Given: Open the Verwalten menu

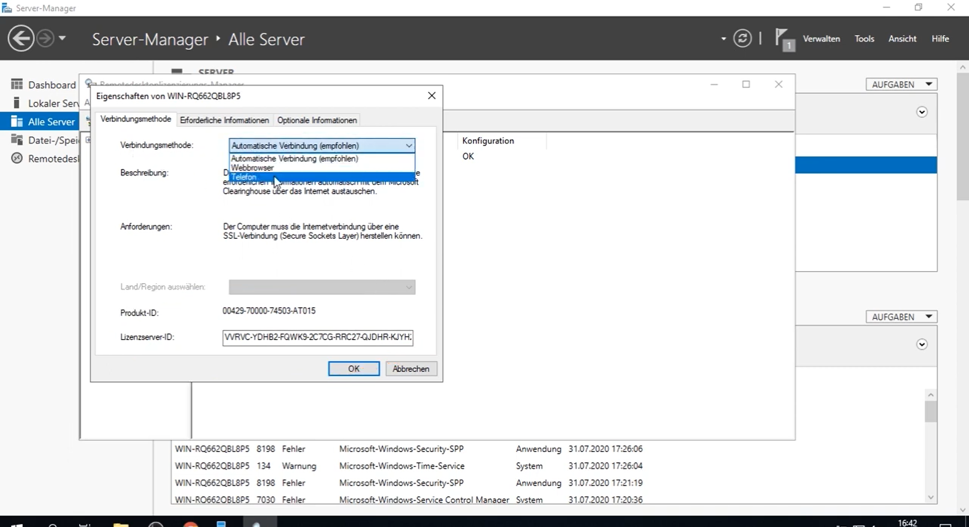Looking at the screenshot, I should click(821, 39).
